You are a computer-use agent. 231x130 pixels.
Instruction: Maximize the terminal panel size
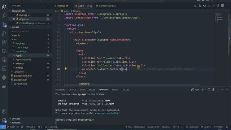tap(222, 90)
